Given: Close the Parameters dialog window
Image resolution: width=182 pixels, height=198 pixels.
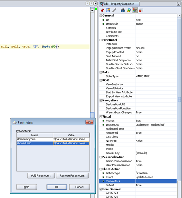Looking at the screenshot, I should [89, 122].
